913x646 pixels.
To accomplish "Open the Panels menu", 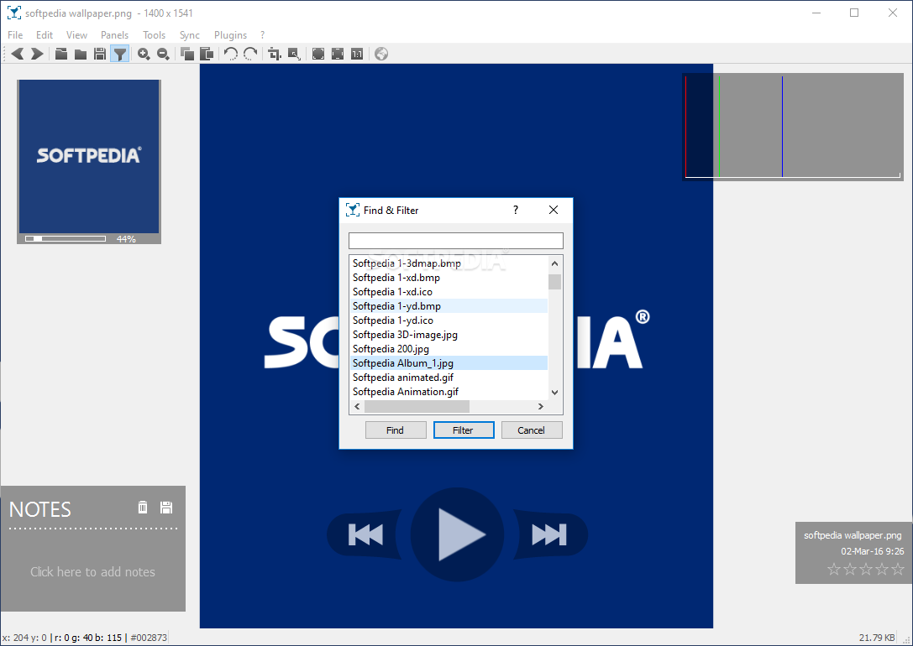I will coord(114,35).
